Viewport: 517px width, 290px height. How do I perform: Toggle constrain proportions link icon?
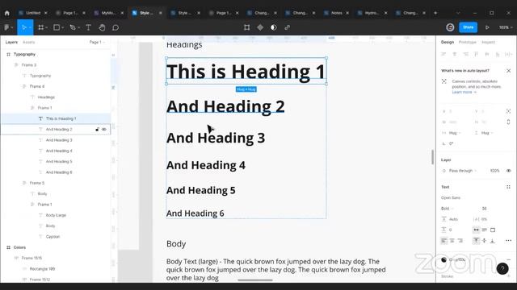tap(508, 122)
